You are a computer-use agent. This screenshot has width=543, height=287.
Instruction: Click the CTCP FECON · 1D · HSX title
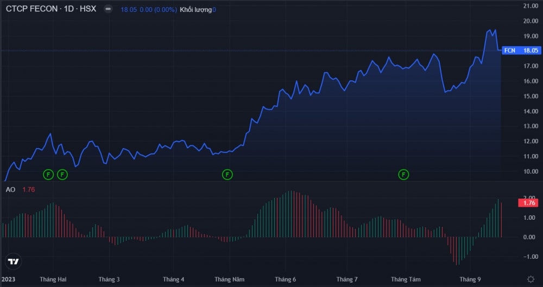[x=51, y=9]
